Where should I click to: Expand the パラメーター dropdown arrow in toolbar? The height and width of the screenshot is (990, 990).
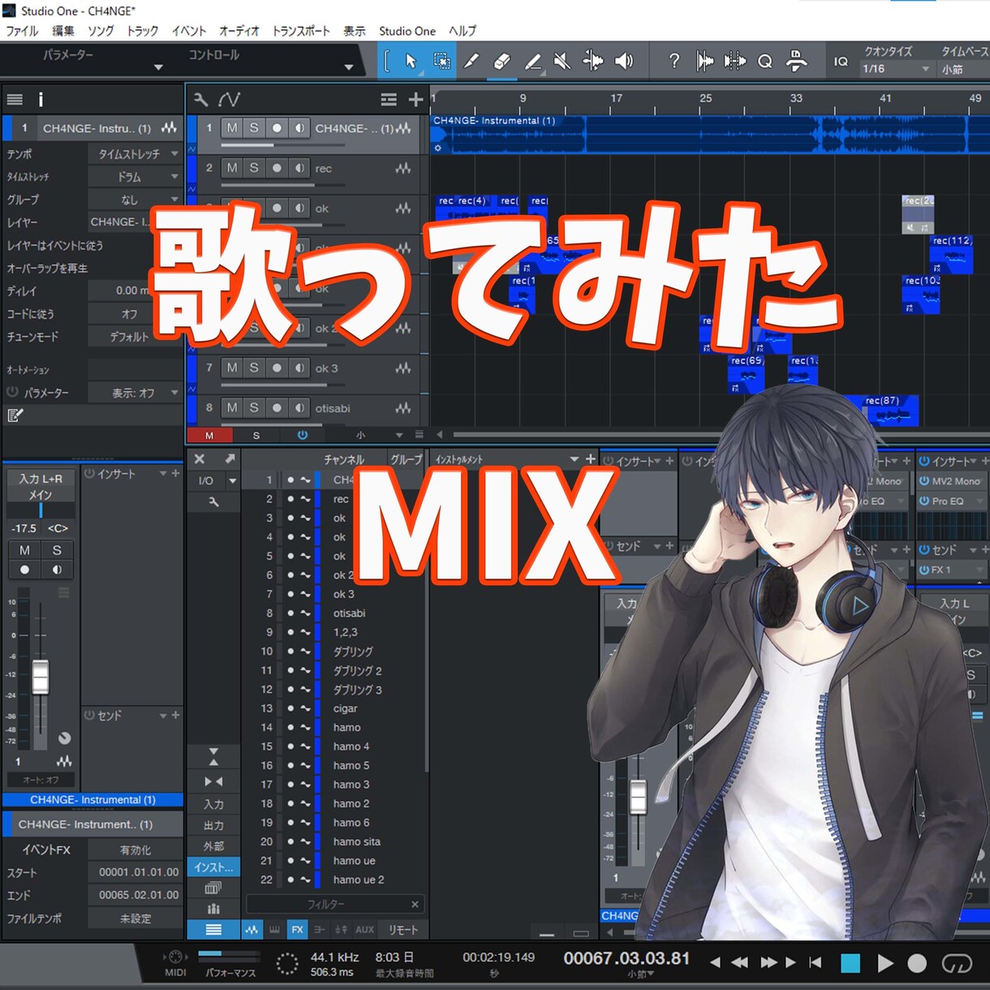[x=158, y=67]
